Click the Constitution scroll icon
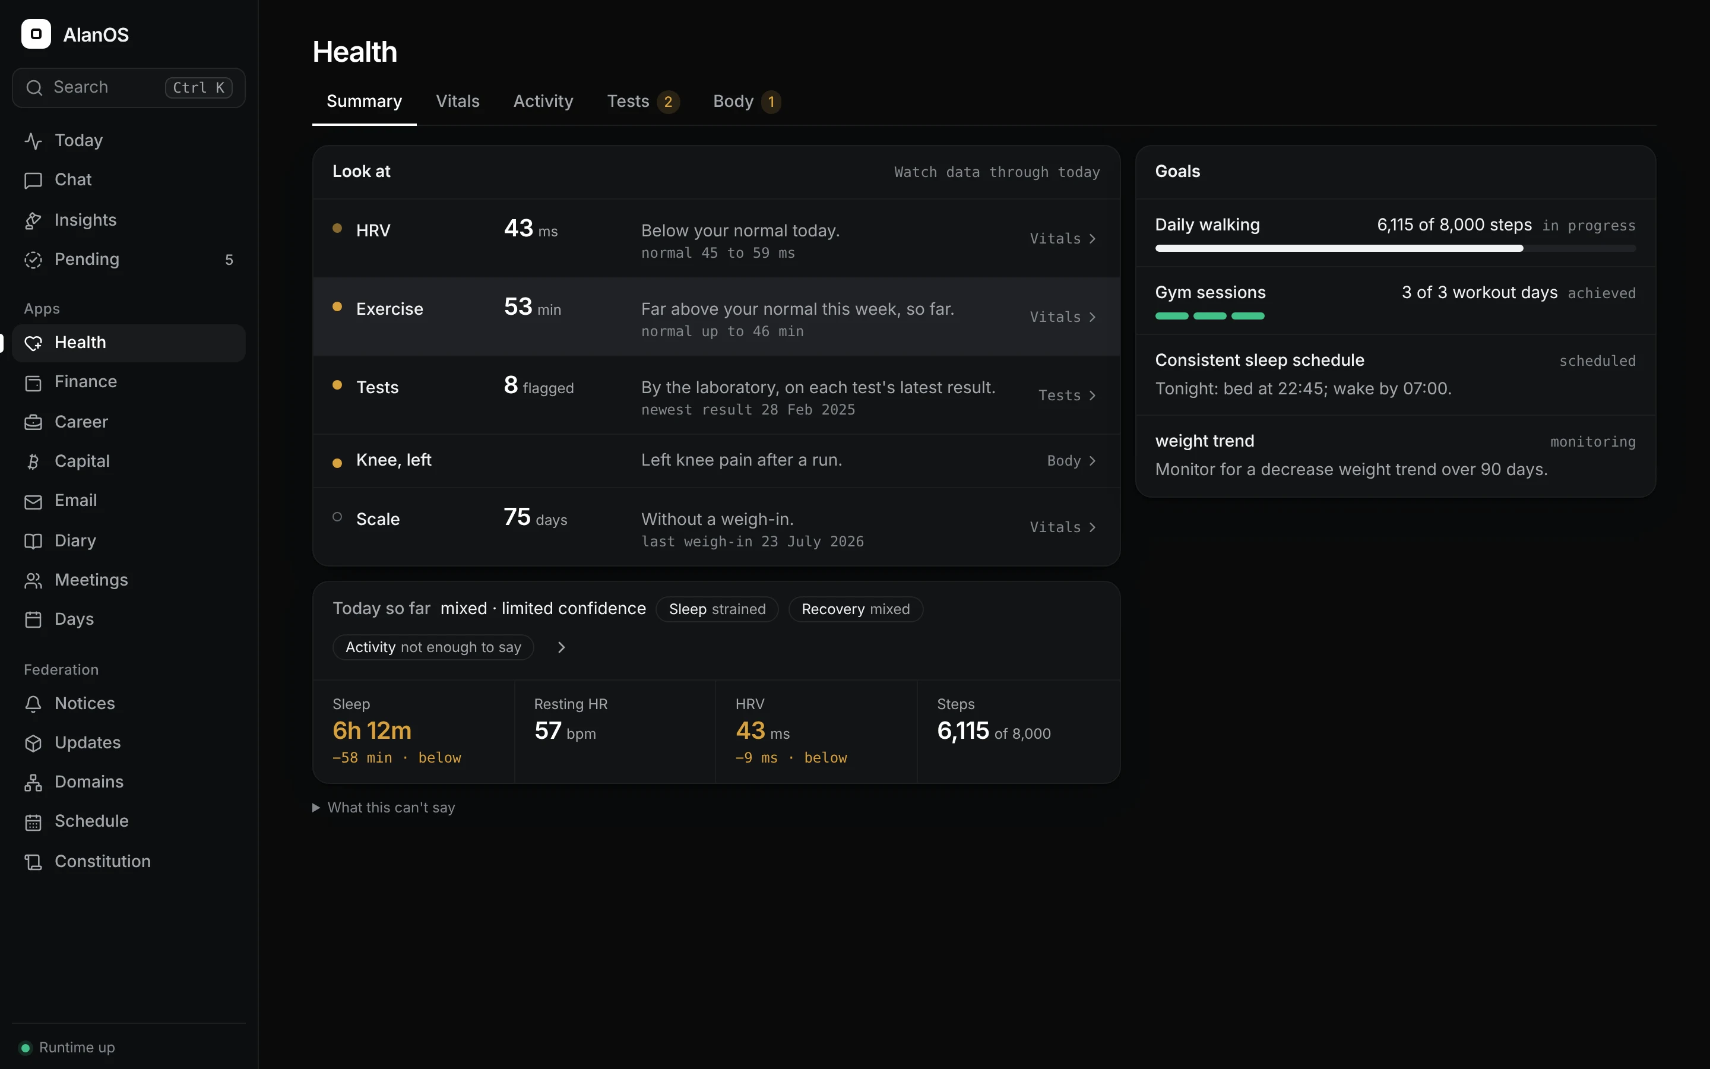Screen dimensions: 1710x1069 [33, 862]
